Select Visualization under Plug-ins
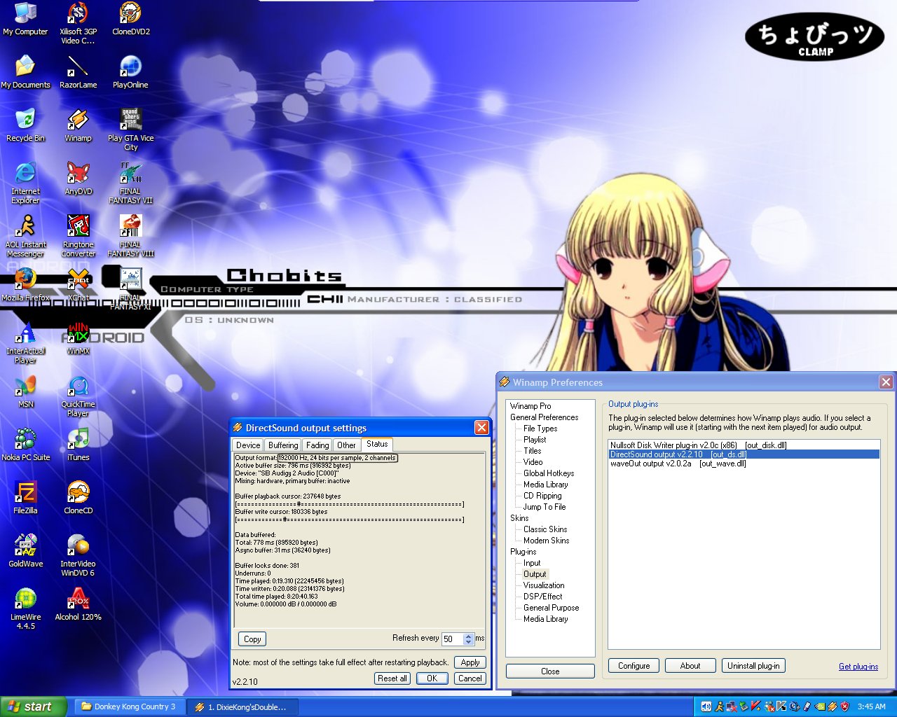This screenshot has width=897, height=717. tap(543, 585)
